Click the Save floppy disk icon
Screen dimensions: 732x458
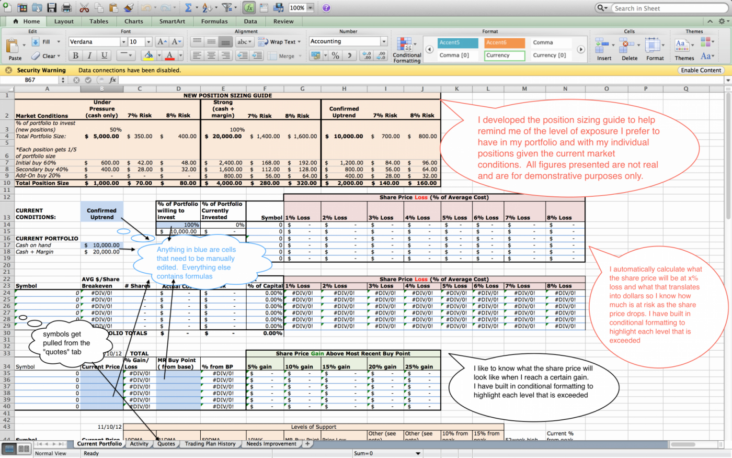[51, 8]
